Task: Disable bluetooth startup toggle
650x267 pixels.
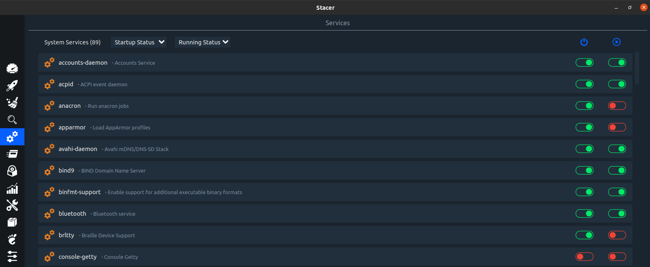Action: (584, 214)
